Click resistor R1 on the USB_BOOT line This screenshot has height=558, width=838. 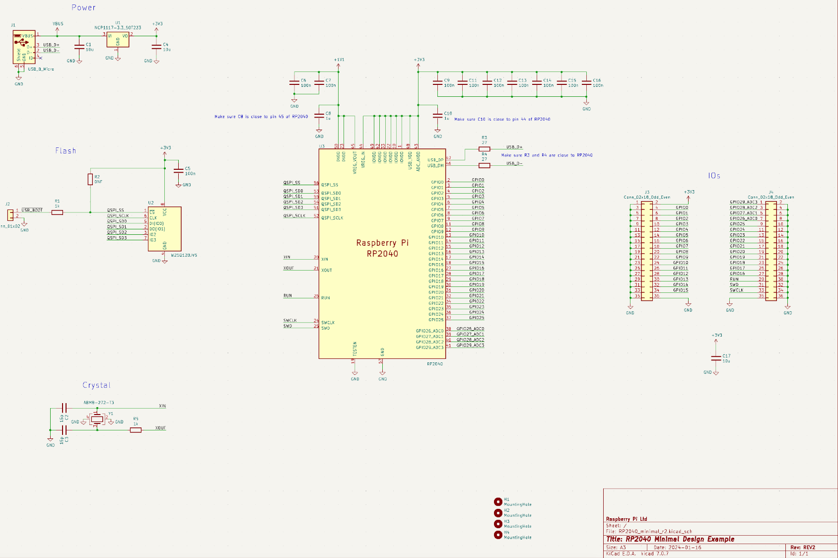[x=58, y=212]
